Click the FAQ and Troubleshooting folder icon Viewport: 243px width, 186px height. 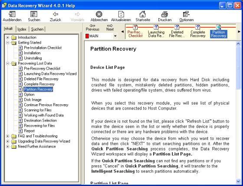pos(14,136)
